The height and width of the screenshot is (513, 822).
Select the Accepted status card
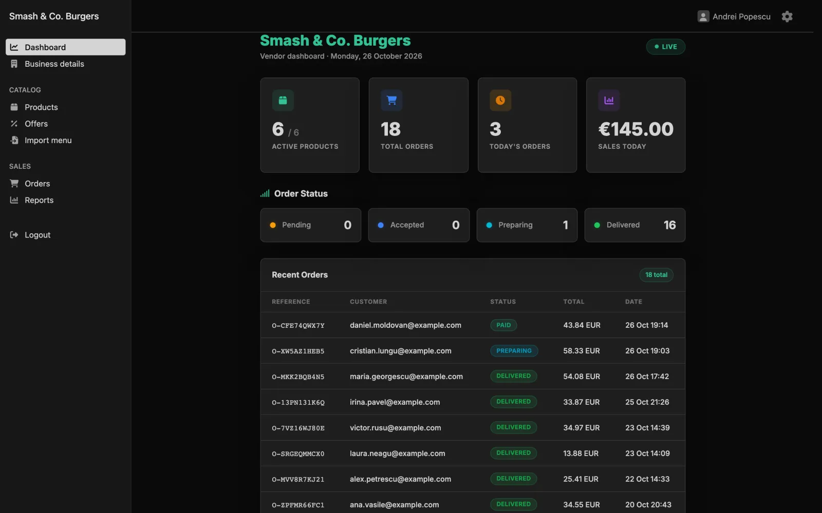pos(419,225)
